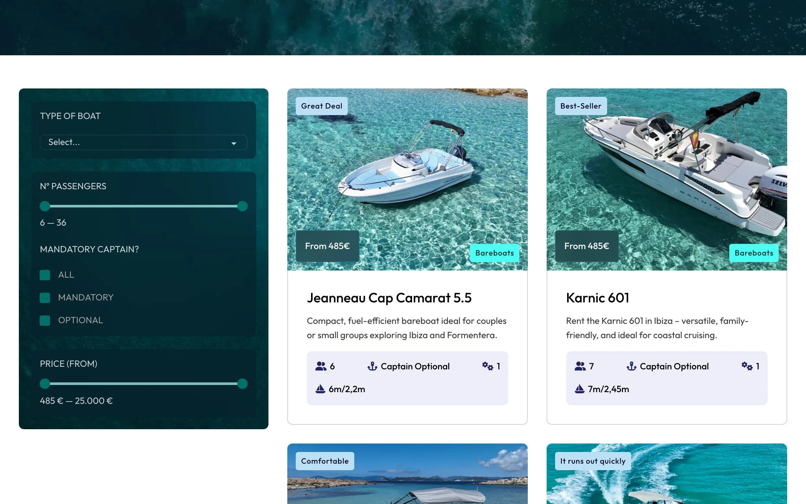Click anchor icon on Karnic 601 card
The image size is (806, 504).
click(631, 366)
